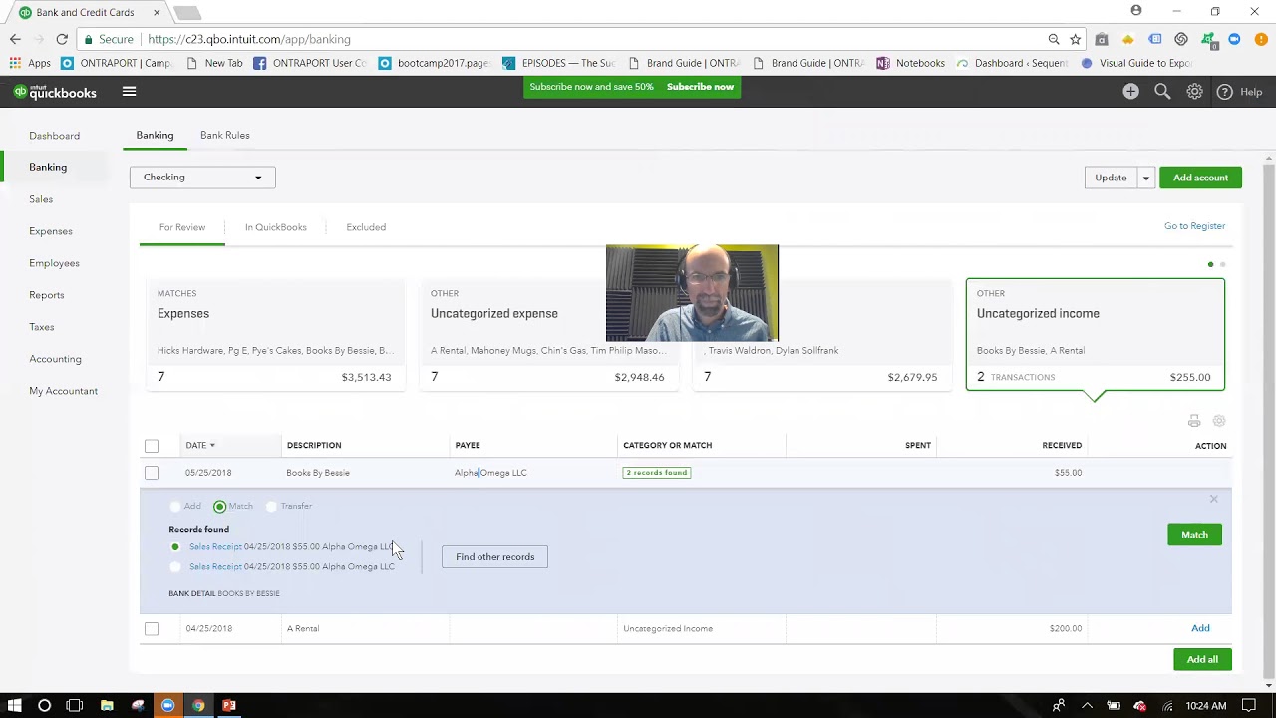
Task: Click Add link for A Rental row
Action: pos(1200,629)
